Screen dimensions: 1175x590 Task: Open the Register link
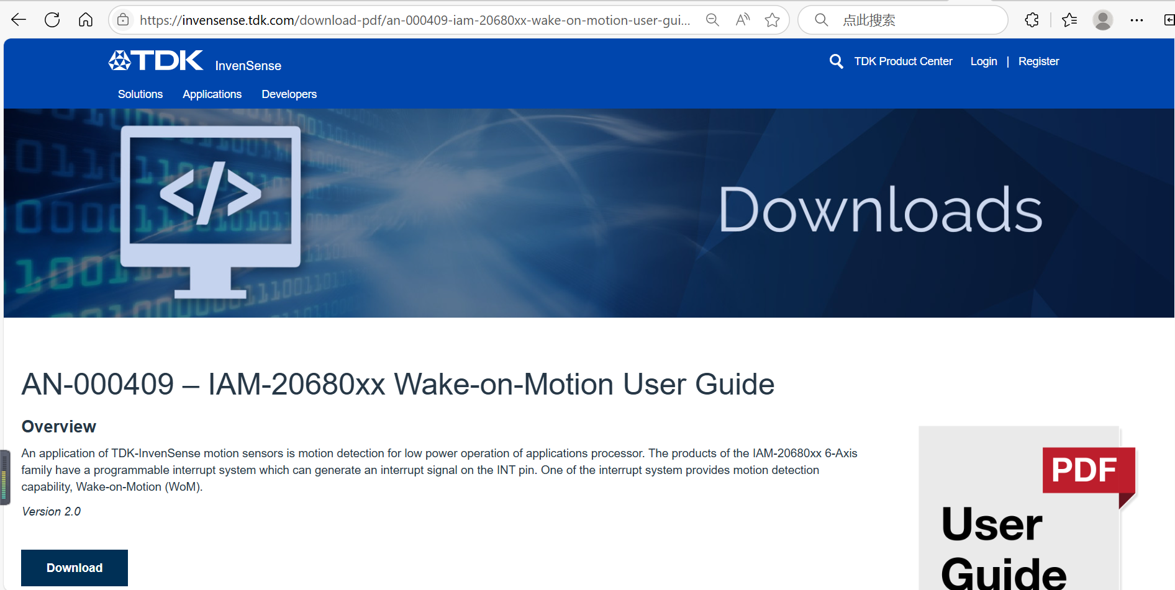pos(1038,61)
